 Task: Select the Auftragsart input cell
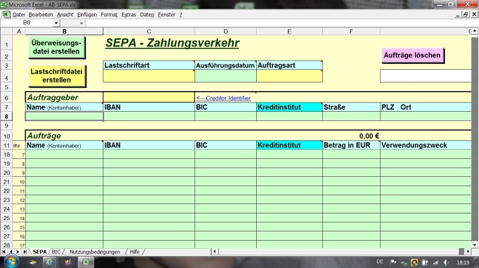coord(289,76)
